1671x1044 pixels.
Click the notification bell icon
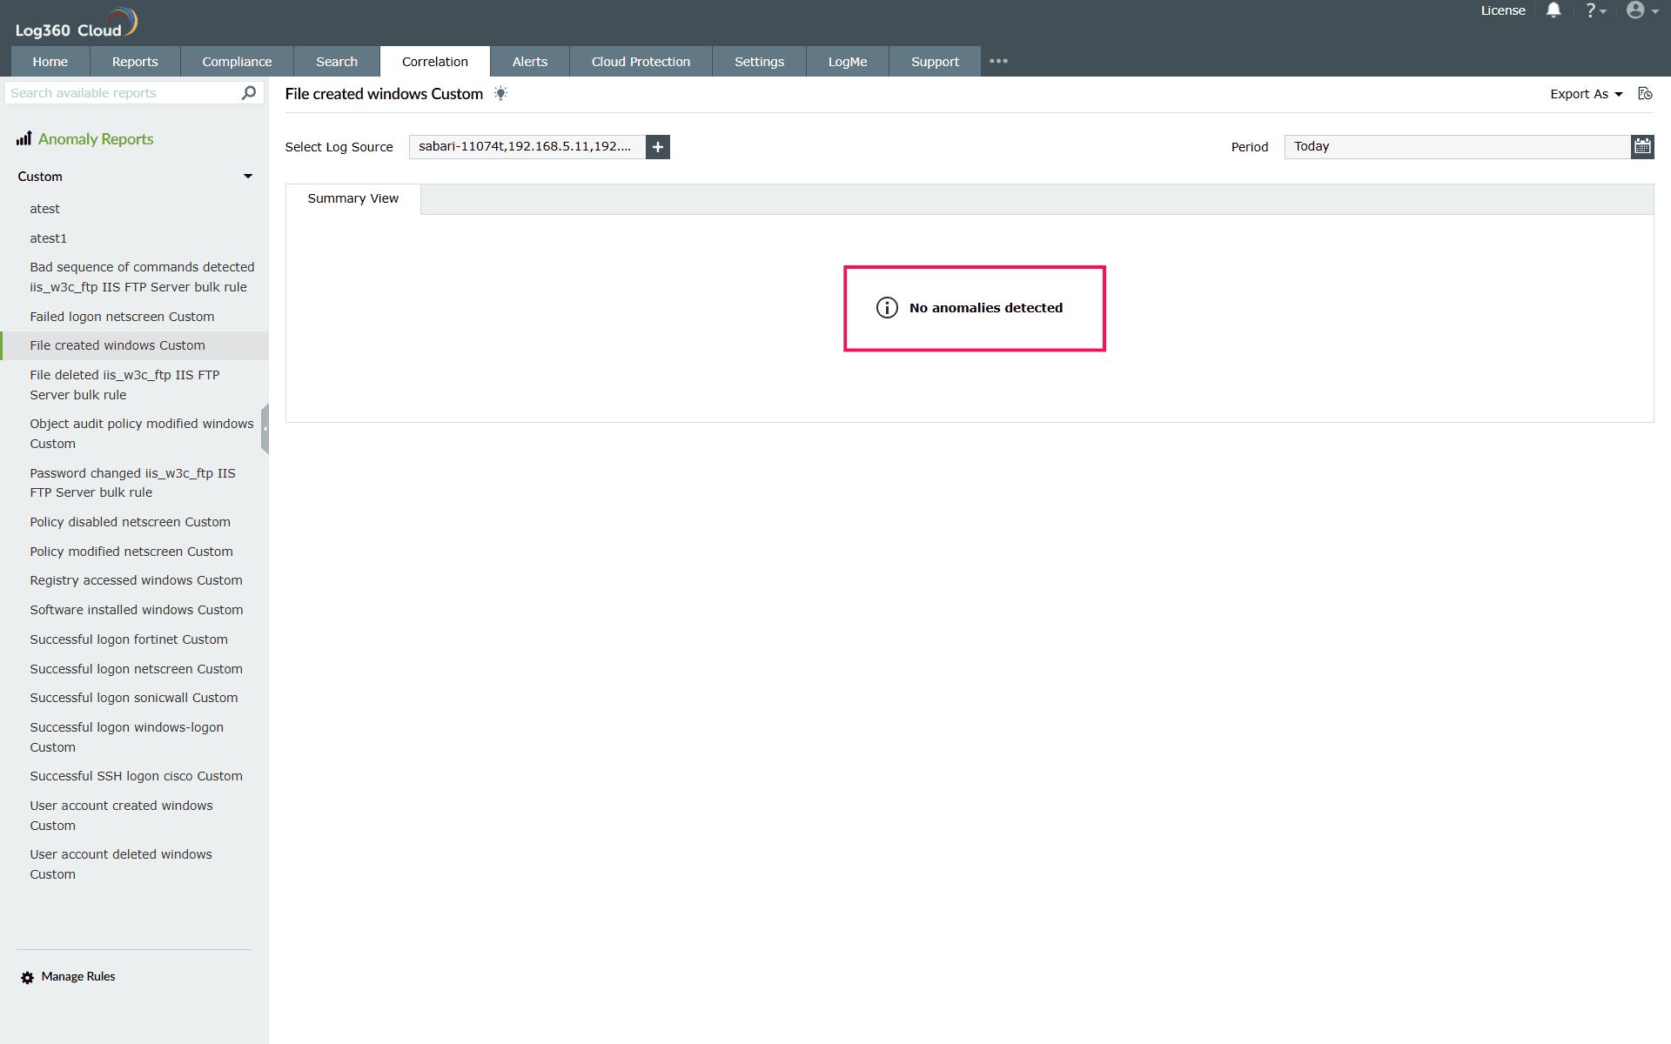click(1553, 10)
